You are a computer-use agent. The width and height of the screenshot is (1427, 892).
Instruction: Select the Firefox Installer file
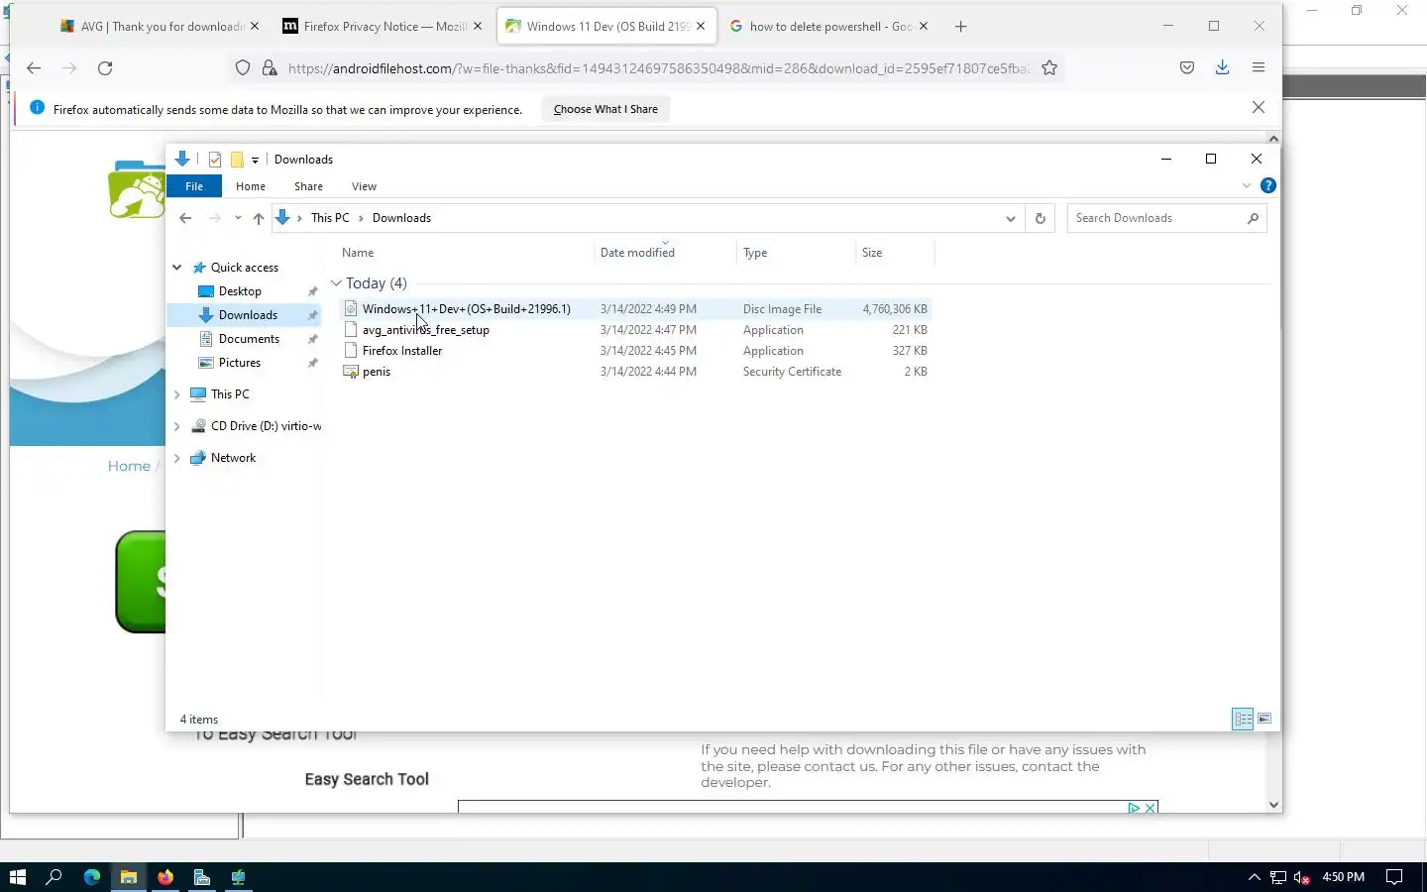[x=634, y=351]
